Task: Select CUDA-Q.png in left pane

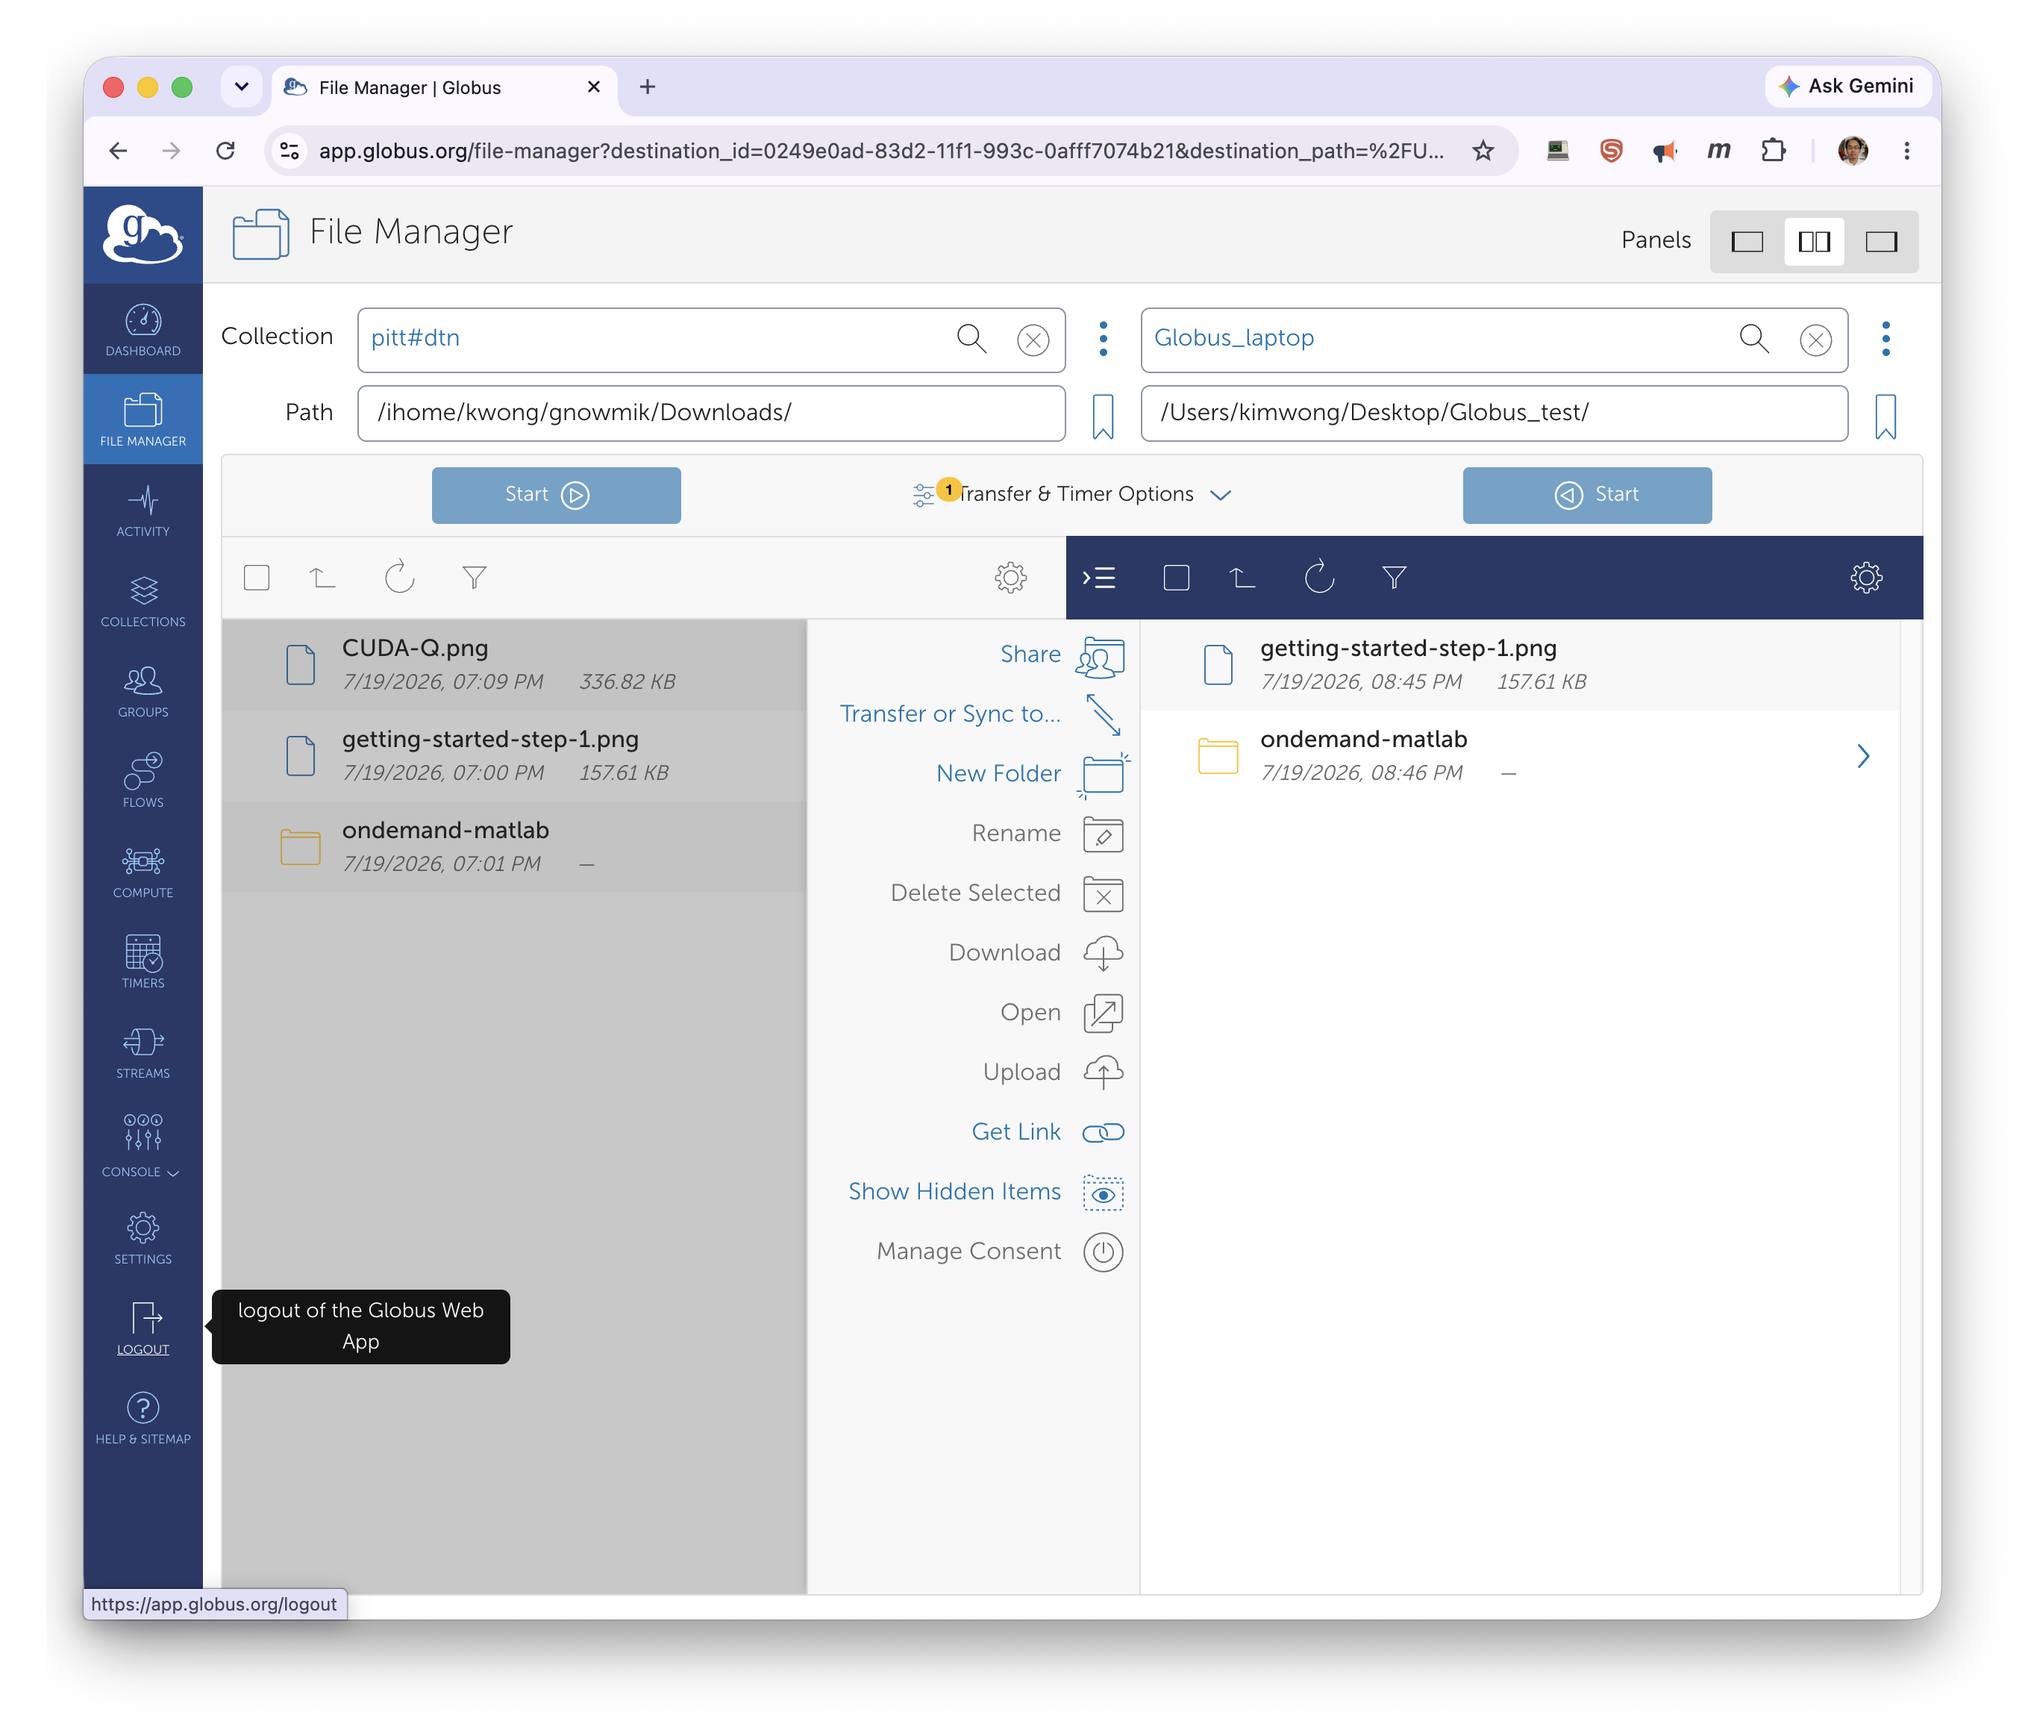Action: pyautogui.click(x=514, y=665)
